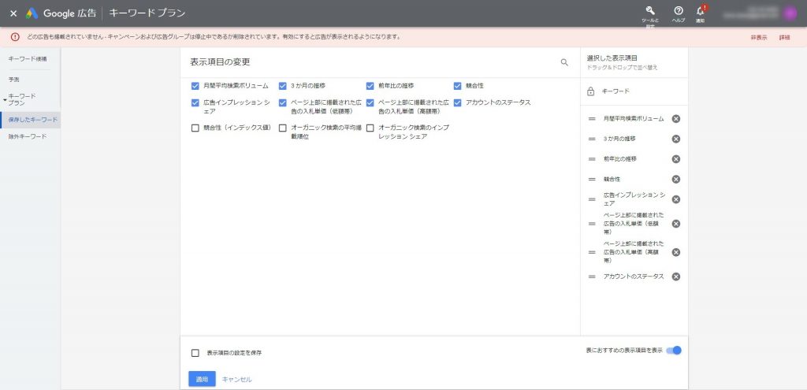Select 除外キーワード in left sidebar
The image size is (807, 390).
pyautogui.click(x=28, y=136)
